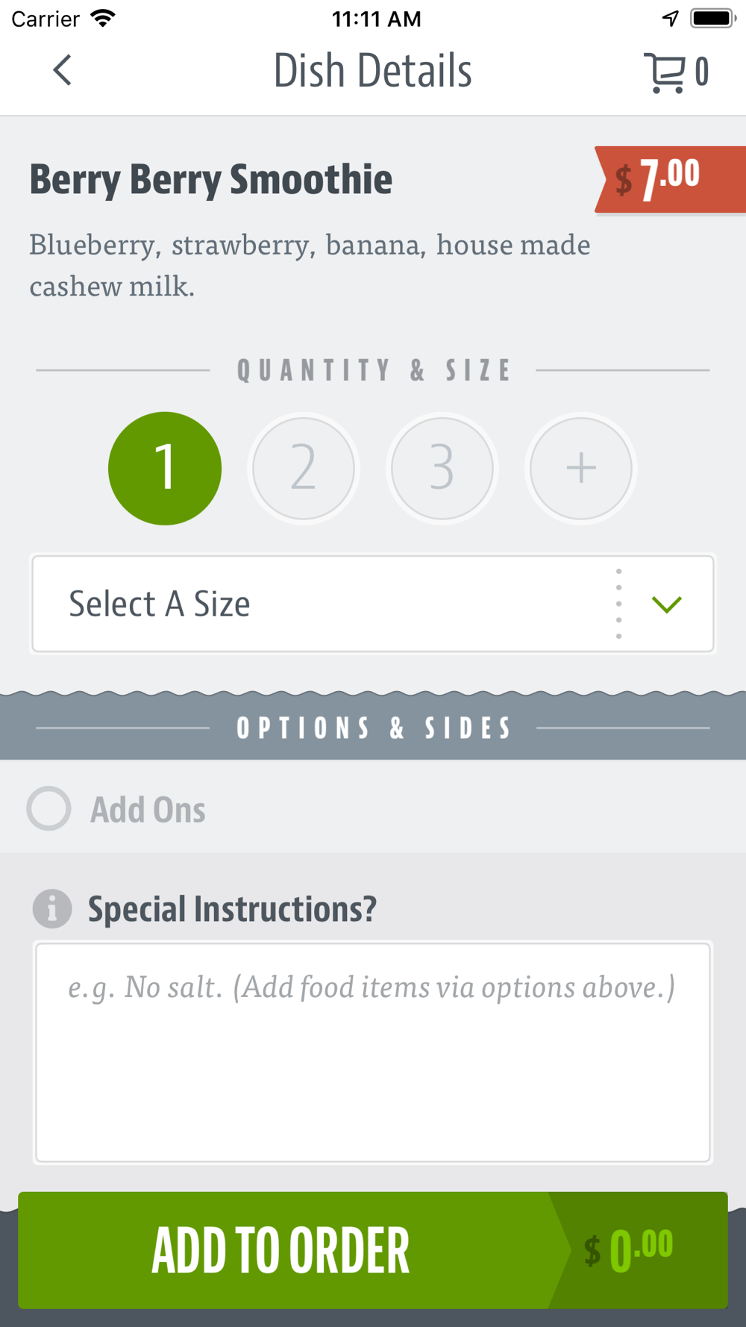Tap the Options & Sides section header
Image resolution: width=746 pixels, height=1327 pixels.
point(373,728)
